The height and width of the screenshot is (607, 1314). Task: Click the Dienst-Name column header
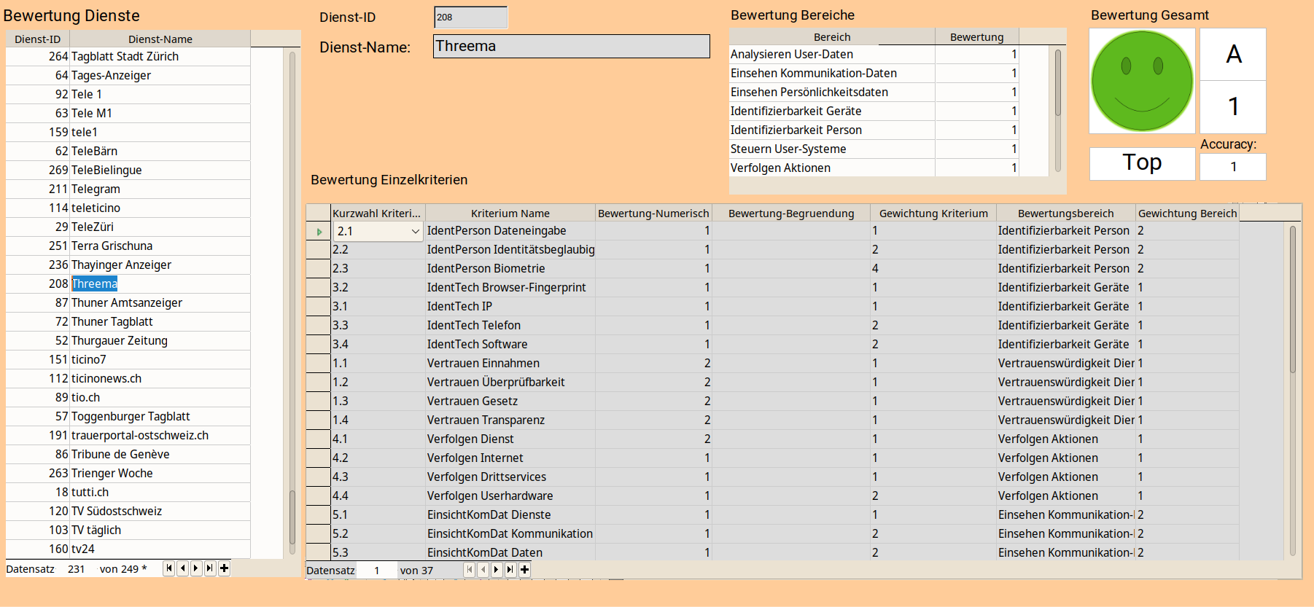(x=160, y=39)
